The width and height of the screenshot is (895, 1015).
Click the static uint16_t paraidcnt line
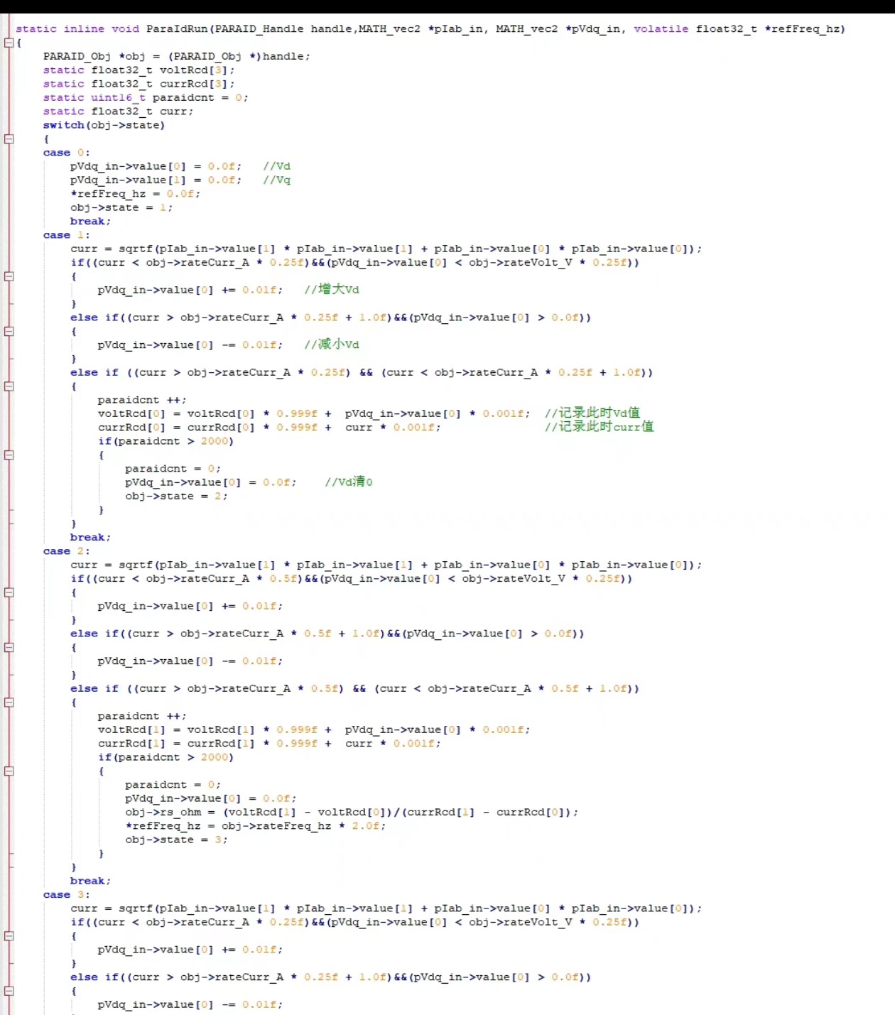146,97
